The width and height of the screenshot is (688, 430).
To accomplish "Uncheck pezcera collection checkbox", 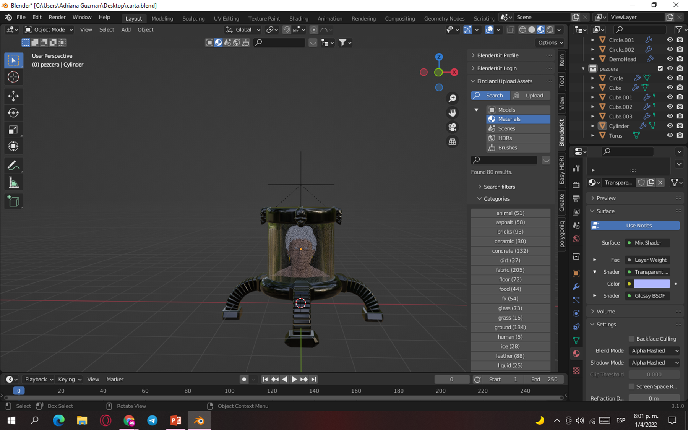I will pos(660,68).
